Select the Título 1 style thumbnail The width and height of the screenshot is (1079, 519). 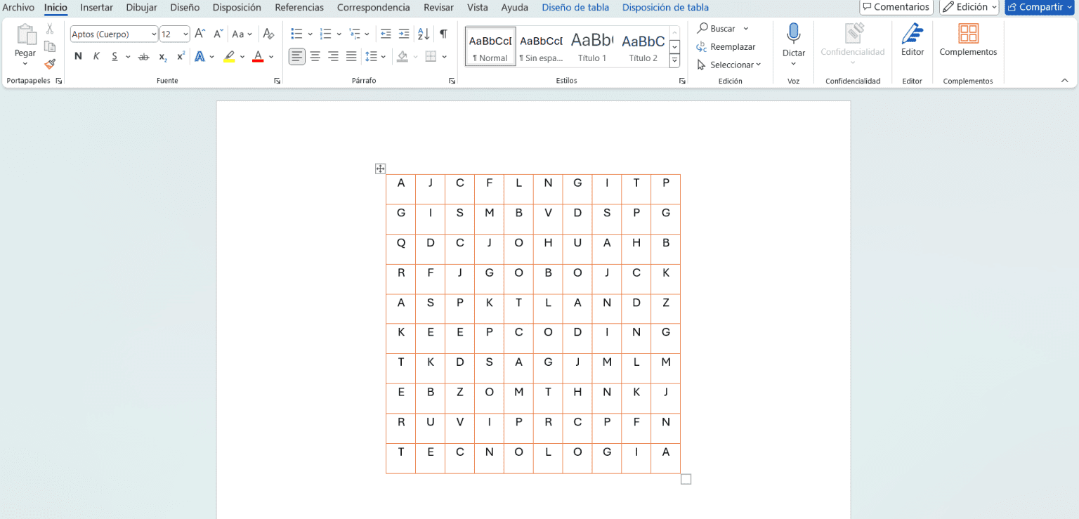point(592,47)
